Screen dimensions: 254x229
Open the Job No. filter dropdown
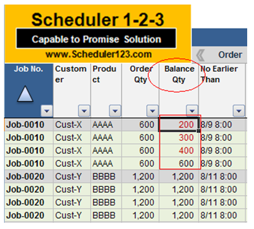click(x=47, y=111)
